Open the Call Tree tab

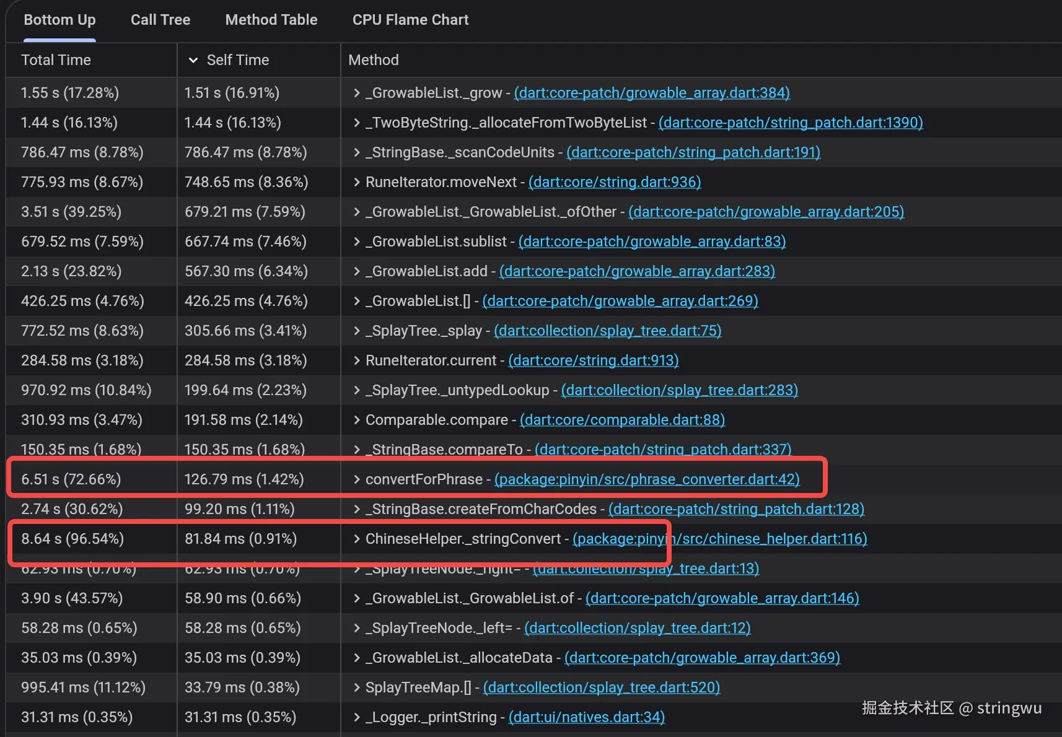coord(160,20)
